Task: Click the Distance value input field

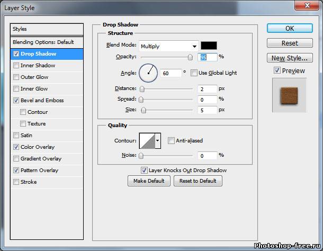Action: pyautogui.click(x=208, y=89)
